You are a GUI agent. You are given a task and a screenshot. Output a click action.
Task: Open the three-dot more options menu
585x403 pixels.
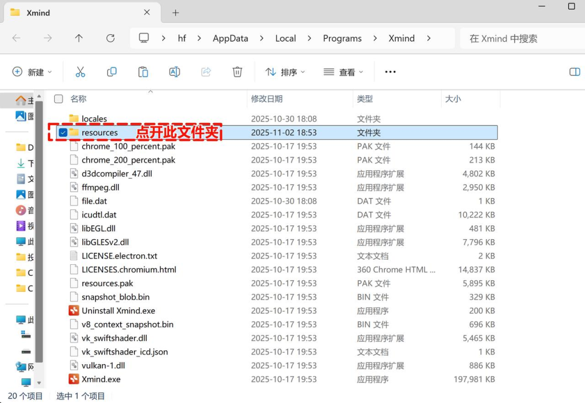point(390,71)
